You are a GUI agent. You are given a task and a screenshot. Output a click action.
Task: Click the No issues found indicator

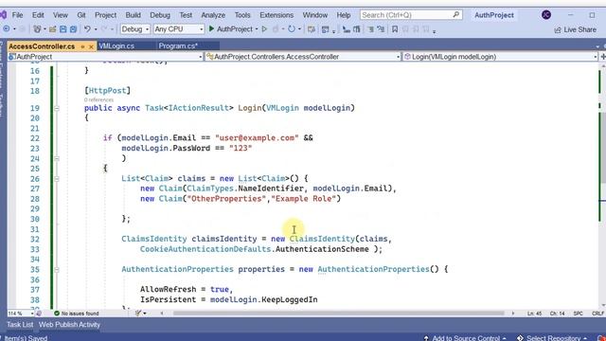[77, 314]
